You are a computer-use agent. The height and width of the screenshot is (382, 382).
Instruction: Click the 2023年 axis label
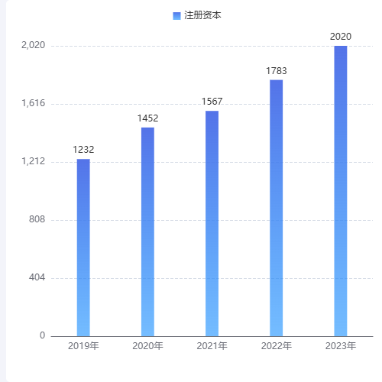(341, 346)
